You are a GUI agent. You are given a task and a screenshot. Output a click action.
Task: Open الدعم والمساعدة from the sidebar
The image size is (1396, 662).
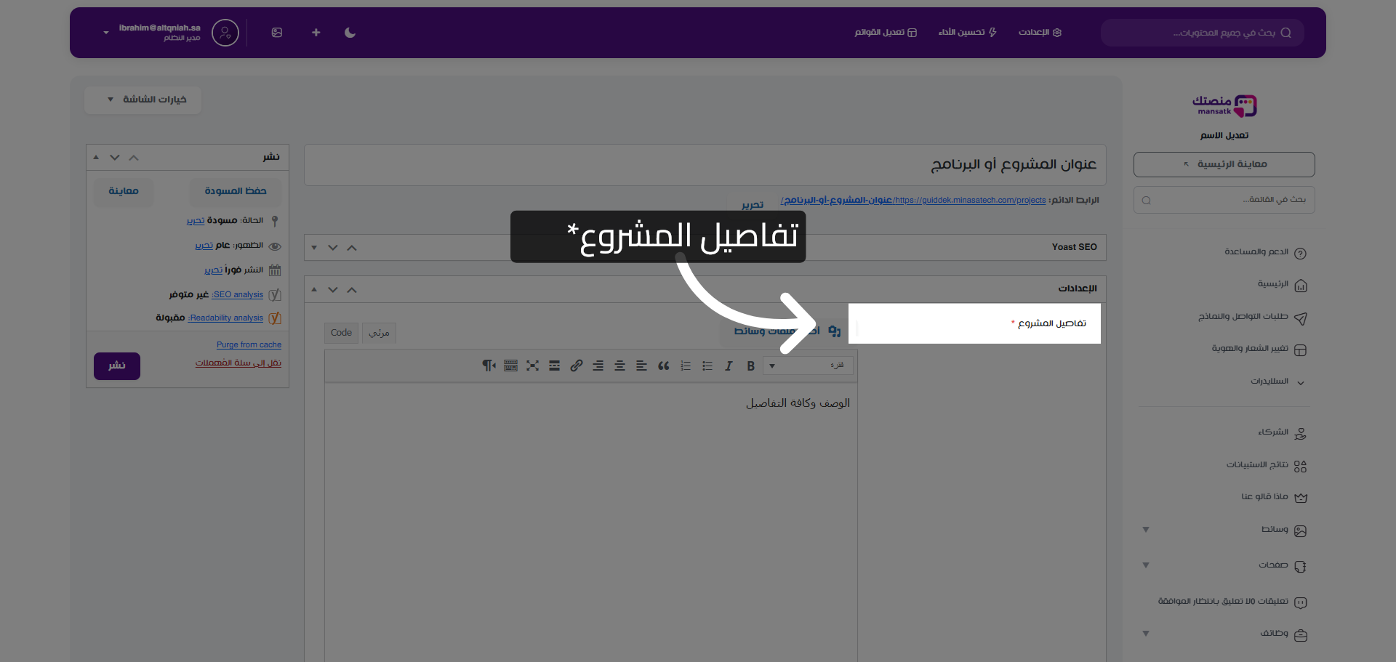(x=1257, y=251)
